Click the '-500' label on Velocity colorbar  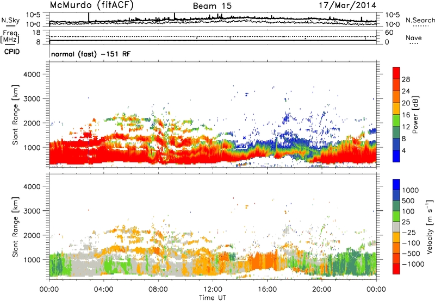point(411,254)
